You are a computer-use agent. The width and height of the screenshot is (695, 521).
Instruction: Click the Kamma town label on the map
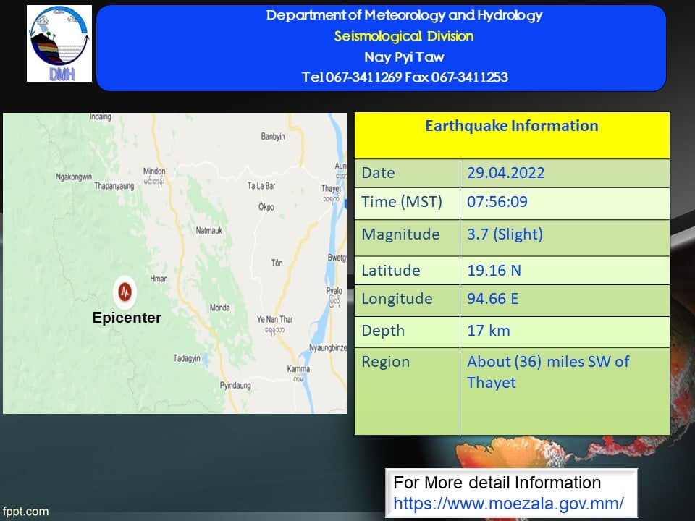click(298, 369)
